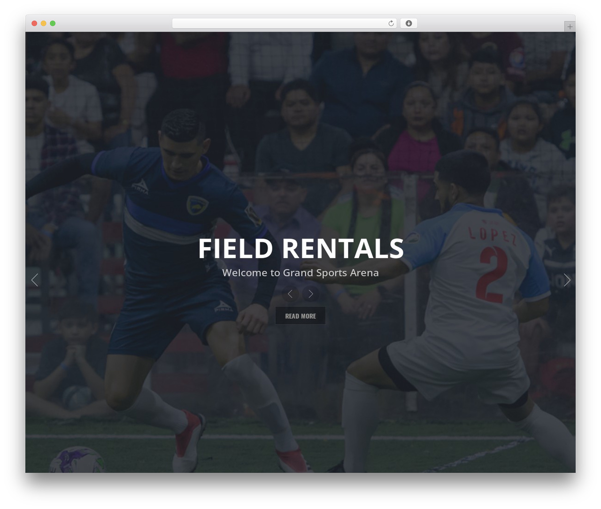Click the small left arrow below the subtitle

(x=290, y=294)
